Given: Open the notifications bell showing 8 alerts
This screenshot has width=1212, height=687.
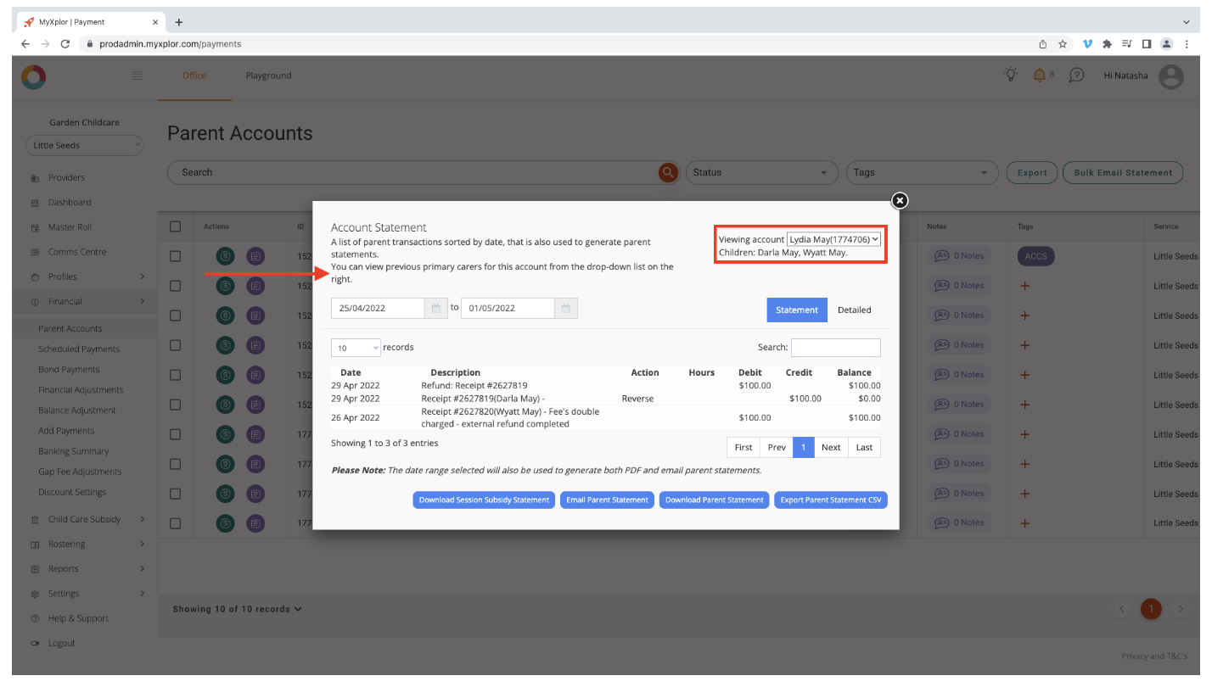Looking at the screenshot, I should 1039,75.
